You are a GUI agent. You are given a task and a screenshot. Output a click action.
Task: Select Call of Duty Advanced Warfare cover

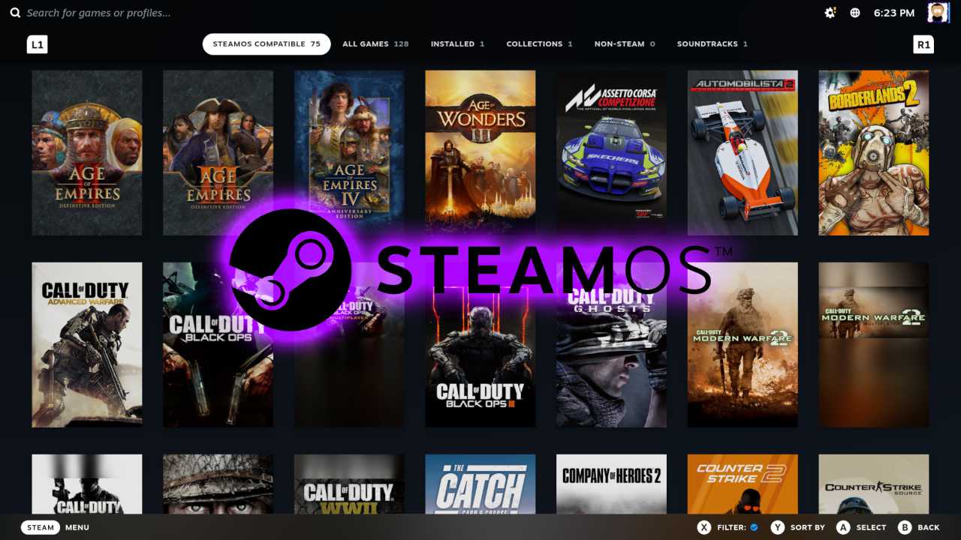(x=87, y=345)
